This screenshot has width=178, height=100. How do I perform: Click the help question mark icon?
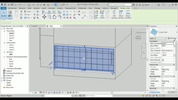pos(163,5)
